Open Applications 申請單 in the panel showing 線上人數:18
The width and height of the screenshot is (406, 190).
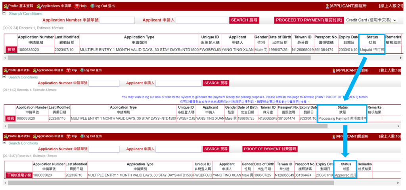(48, 70)
